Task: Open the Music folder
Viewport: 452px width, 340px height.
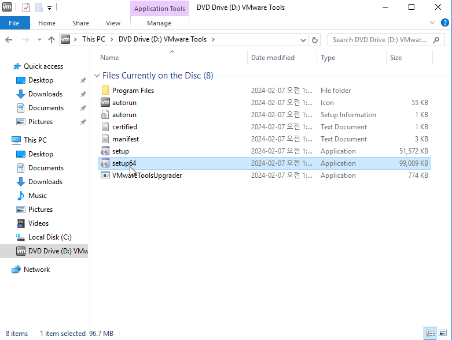Action: pyautogui.click(x=38, y=196)
